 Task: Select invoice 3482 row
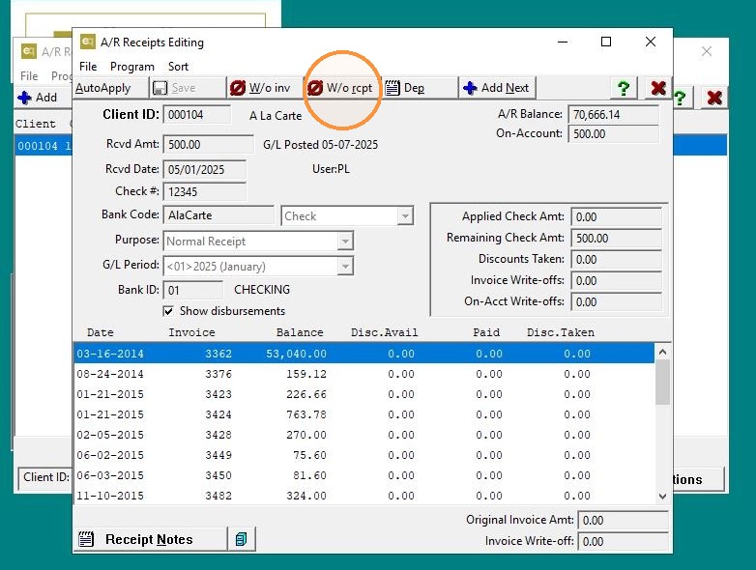pyautogui.click(x=364, y=496)
